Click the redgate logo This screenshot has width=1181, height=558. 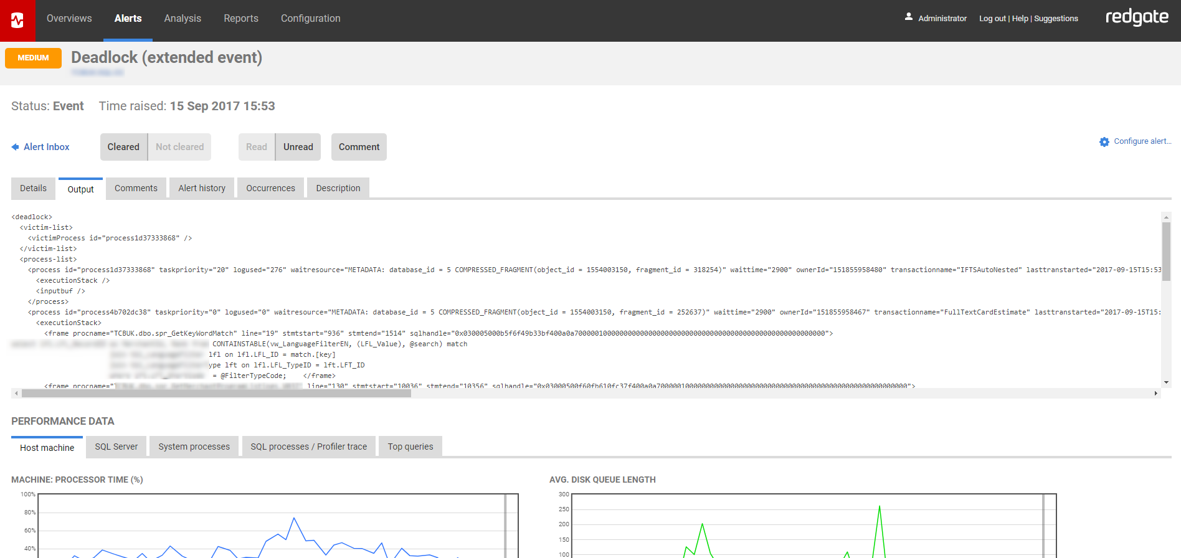(1137, 17)
